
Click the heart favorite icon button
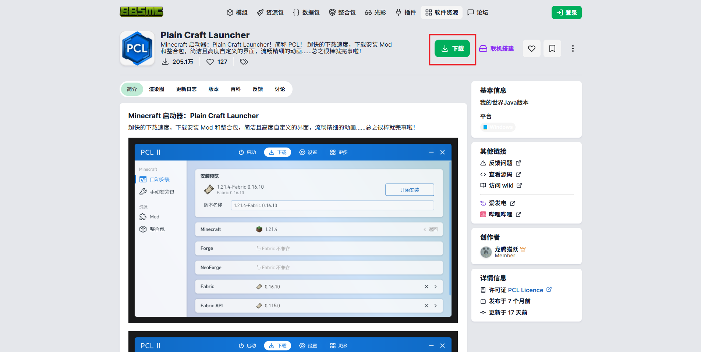(531, 48)
